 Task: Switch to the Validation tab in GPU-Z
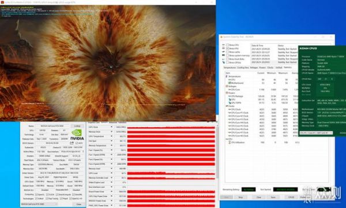coord(122,122)
